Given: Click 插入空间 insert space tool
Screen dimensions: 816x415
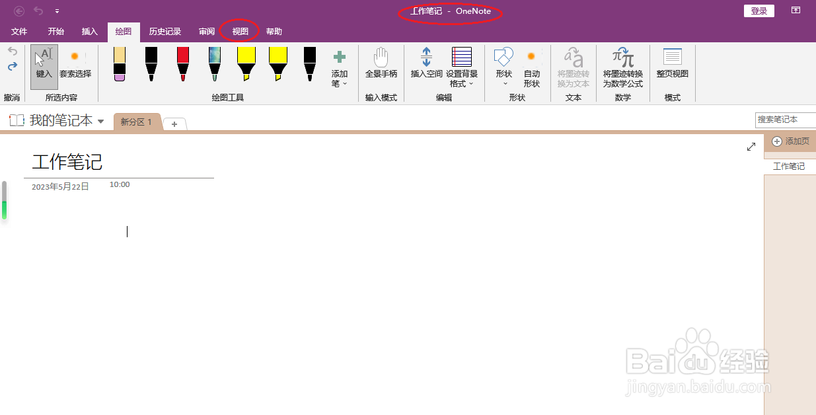Looking at the screenshot, I should (427, 63).
